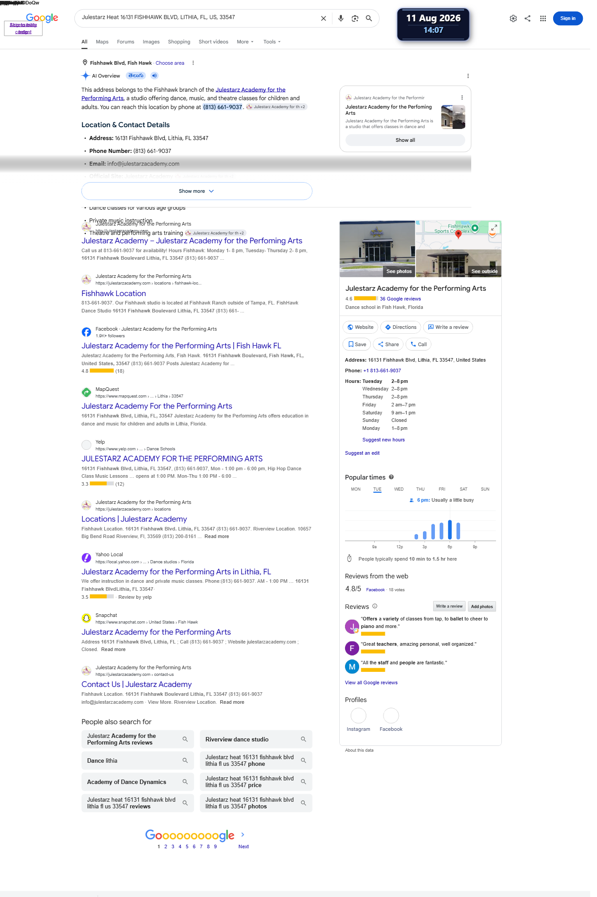Open popular times help icon

tap(391, 477)
